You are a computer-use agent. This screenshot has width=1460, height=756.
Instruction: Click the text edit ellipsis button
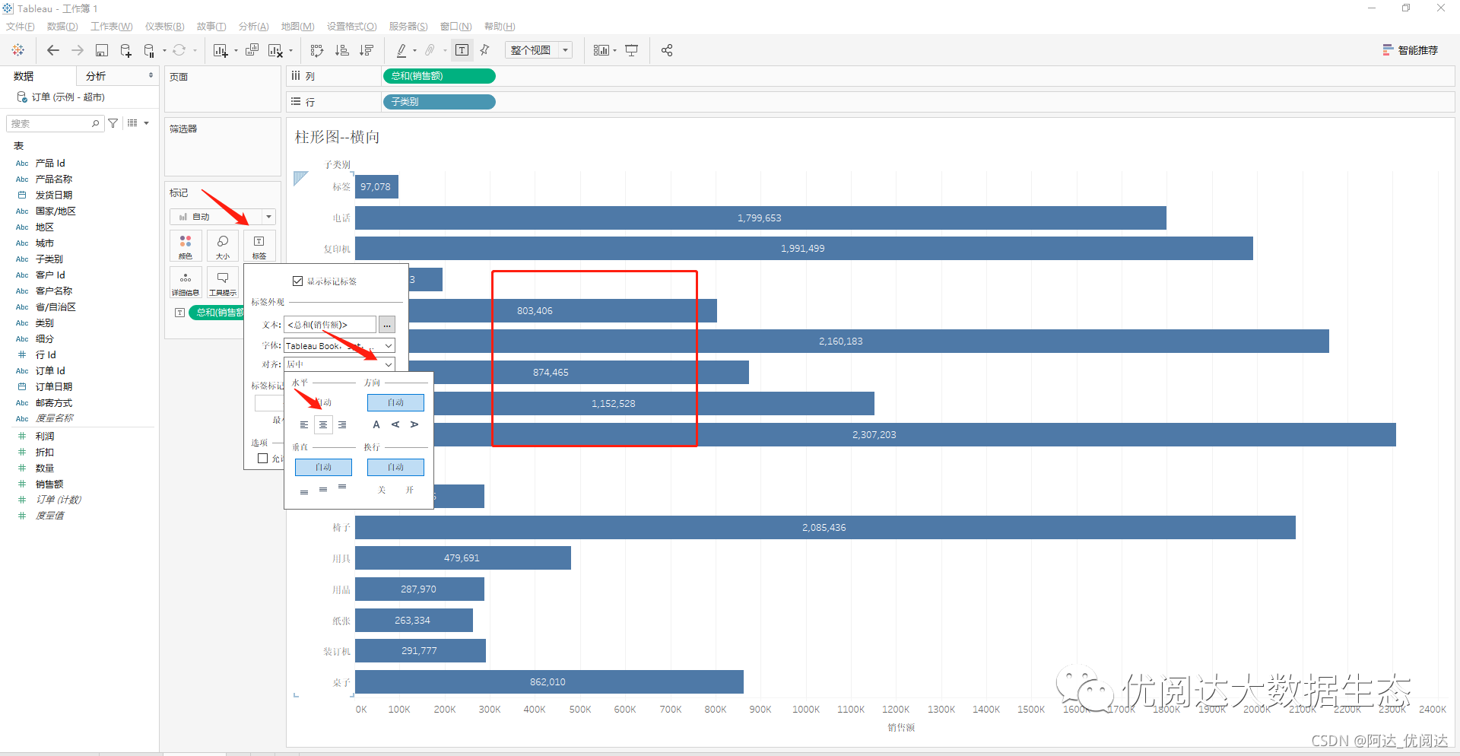[387, 325]
